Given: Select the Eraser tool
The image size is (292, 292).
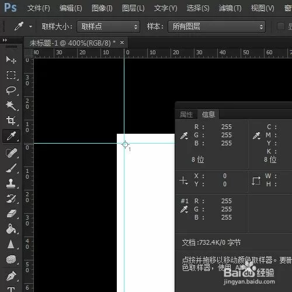Looking at the screenshot, I should (11, 214).
